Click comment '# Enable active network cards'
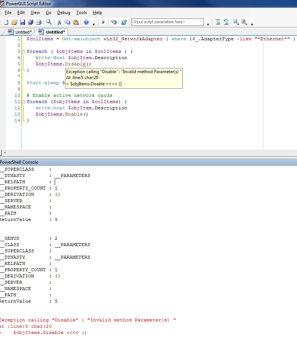 (70, 95)
